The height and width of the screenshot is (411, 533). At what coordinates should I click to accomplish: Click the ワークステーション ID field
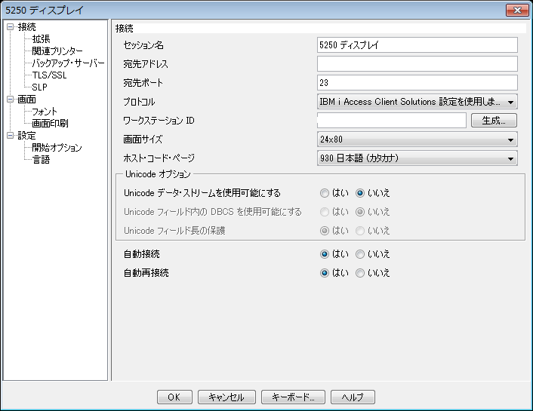392,120
